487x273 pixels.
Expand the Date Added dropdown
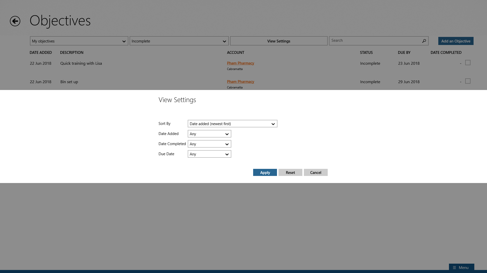(x=209, y=134)
